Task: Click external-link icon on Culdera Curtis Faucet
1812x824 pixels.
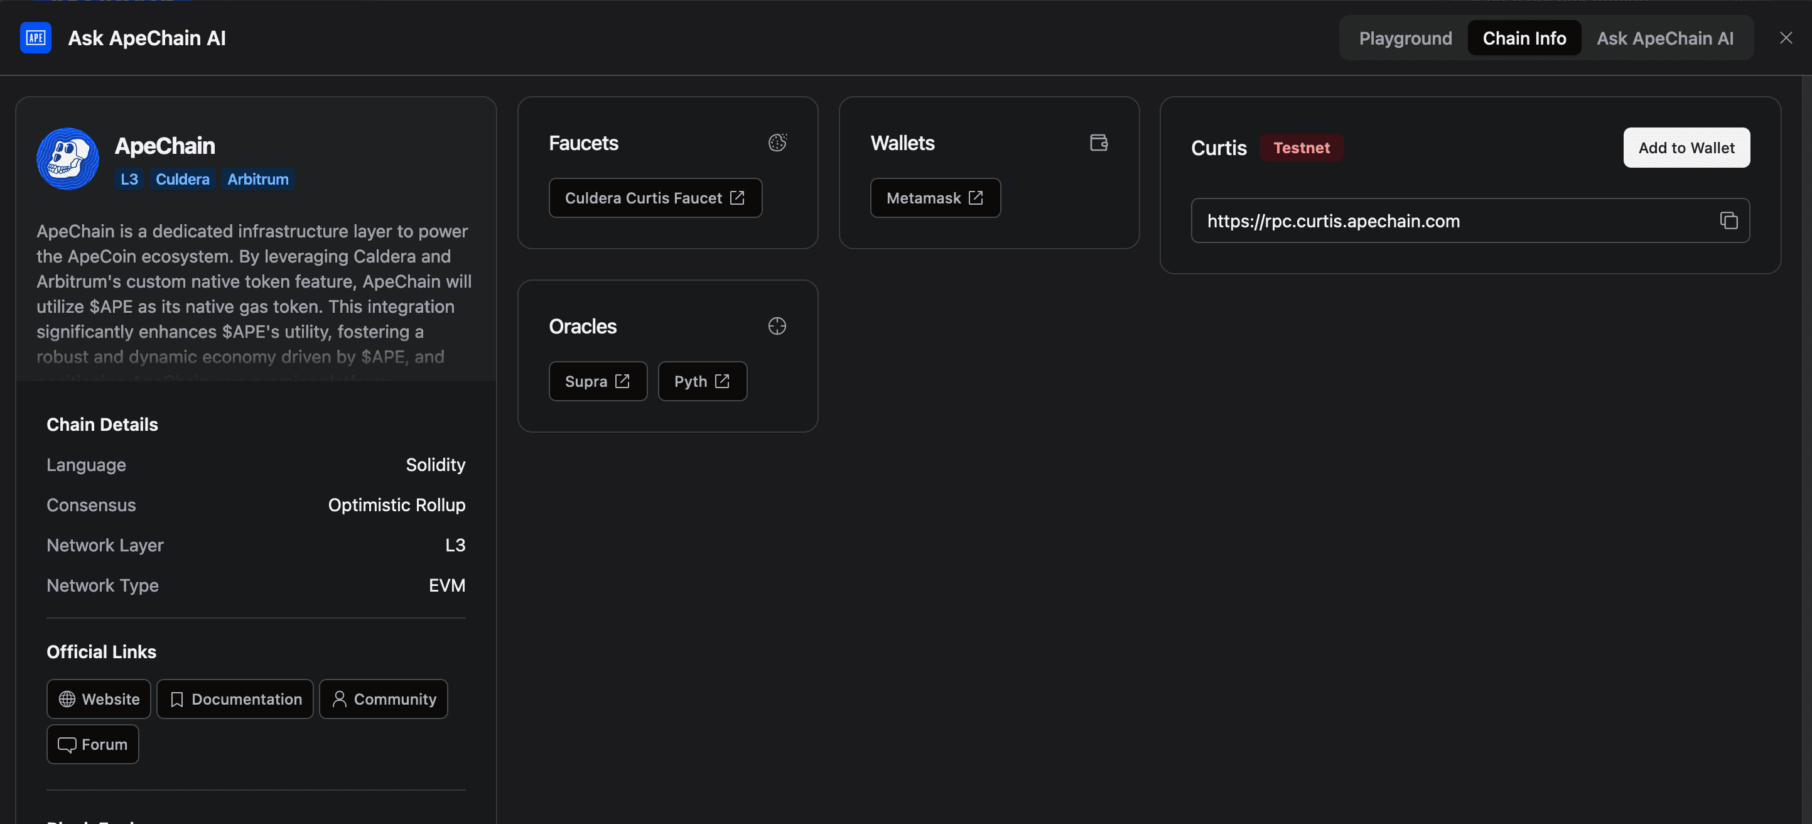Action: click(x=736, y=198)
